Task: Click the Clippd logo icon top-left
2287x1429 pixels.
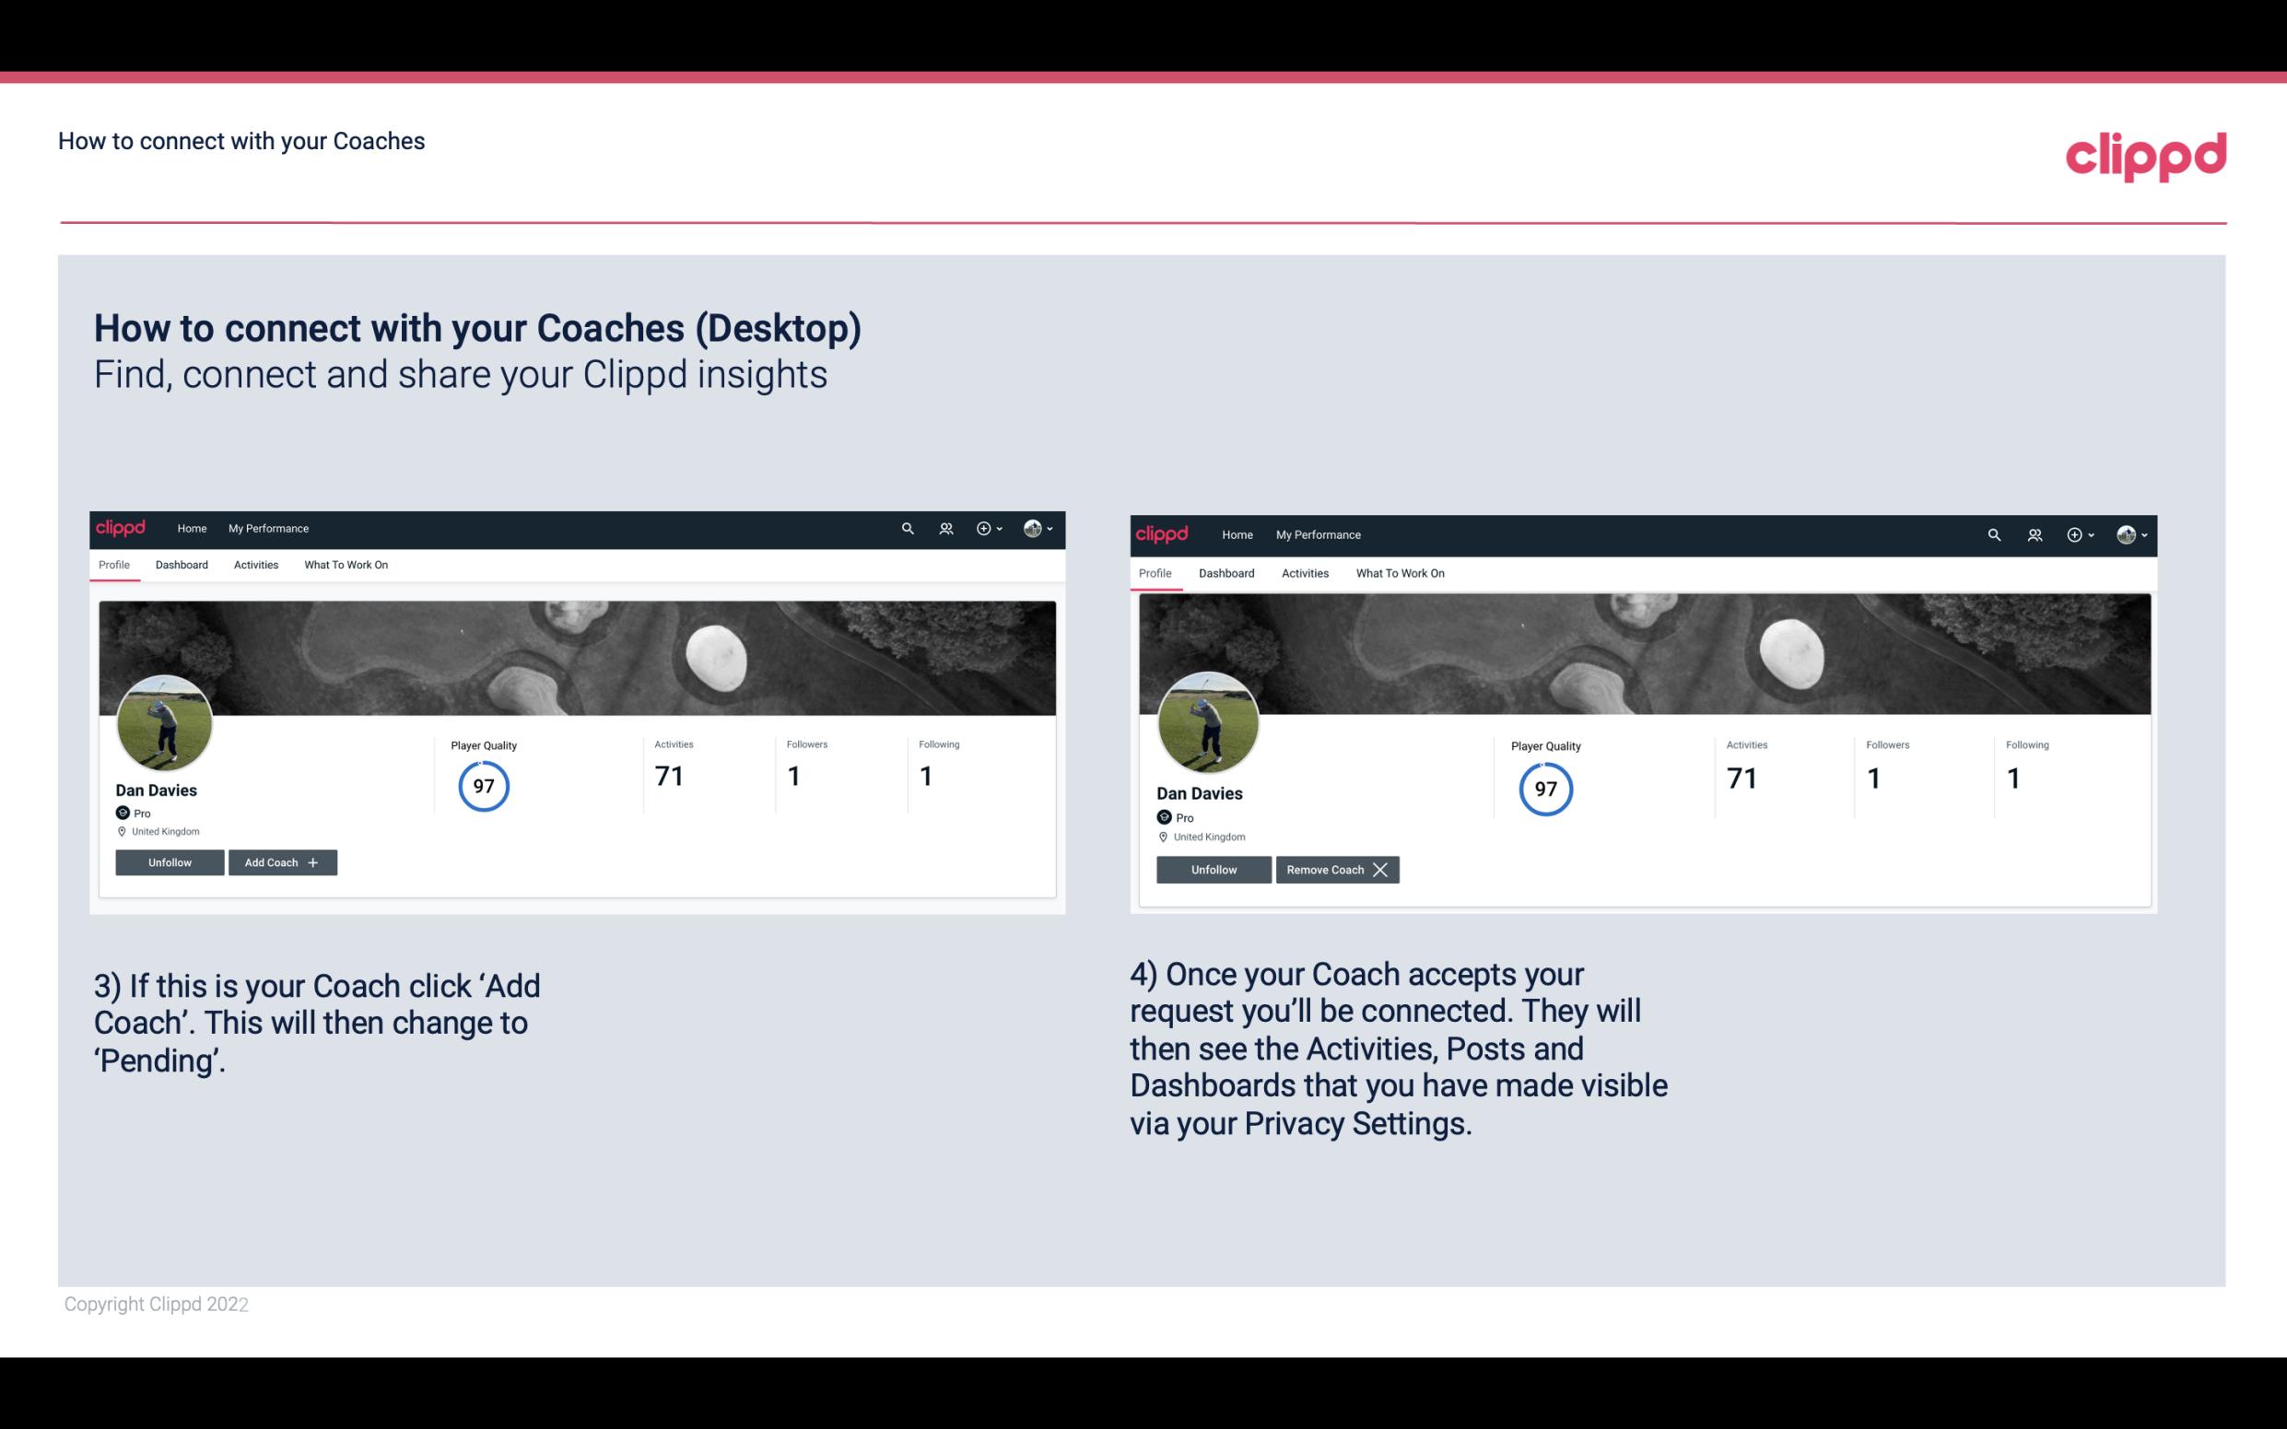Action: pyautogui.click(x=125, y=527)
